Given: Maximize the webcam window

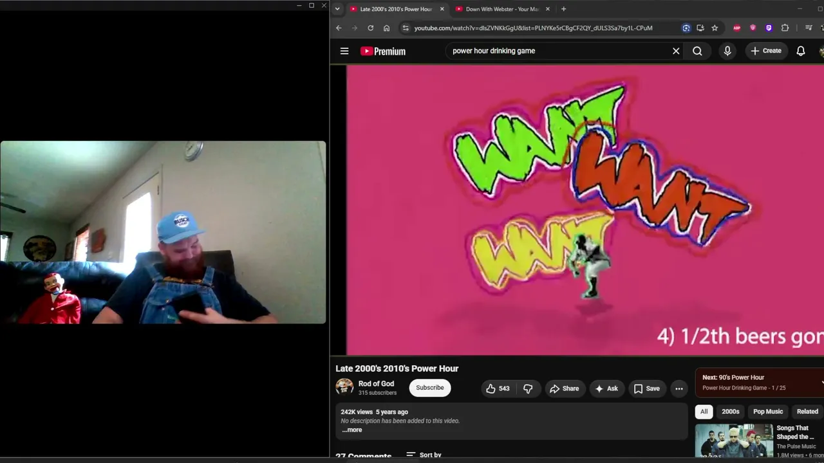Looking at the screenshot, I should coord(312,6).
